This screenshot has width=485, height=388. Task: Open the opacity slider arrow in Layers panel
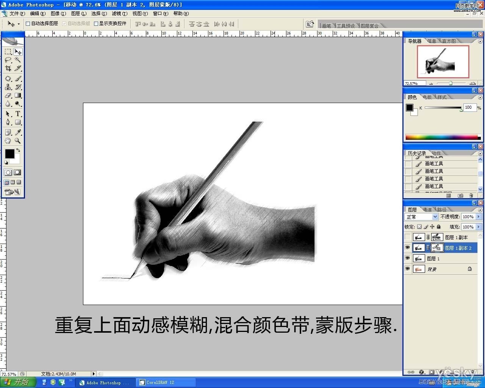(479, 217)
